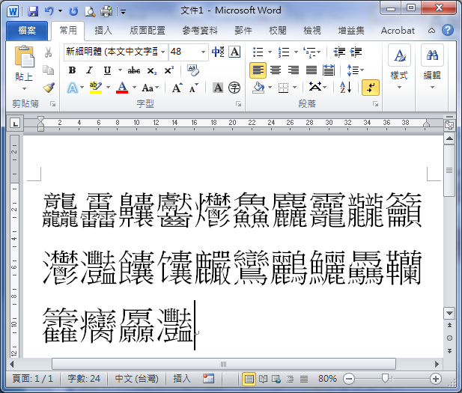The width and height of the screenshot is (462, 393).
Task: Click the macro recording icon in status bar
Action: click(208, 378)
